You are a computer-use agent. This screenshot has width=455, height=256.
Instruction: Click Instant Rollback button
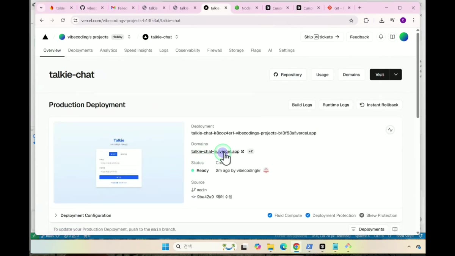pos(379,105)
